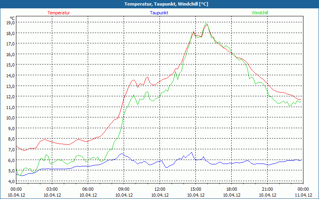Click the blue Taupunkt legend label
Viewport: 319px width, 199px height.
[159, 13]
